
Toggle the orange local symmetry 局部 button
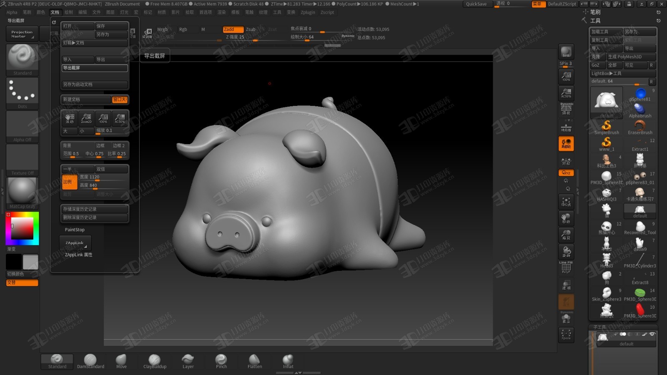pyautogui.click(x=566, y=143)
